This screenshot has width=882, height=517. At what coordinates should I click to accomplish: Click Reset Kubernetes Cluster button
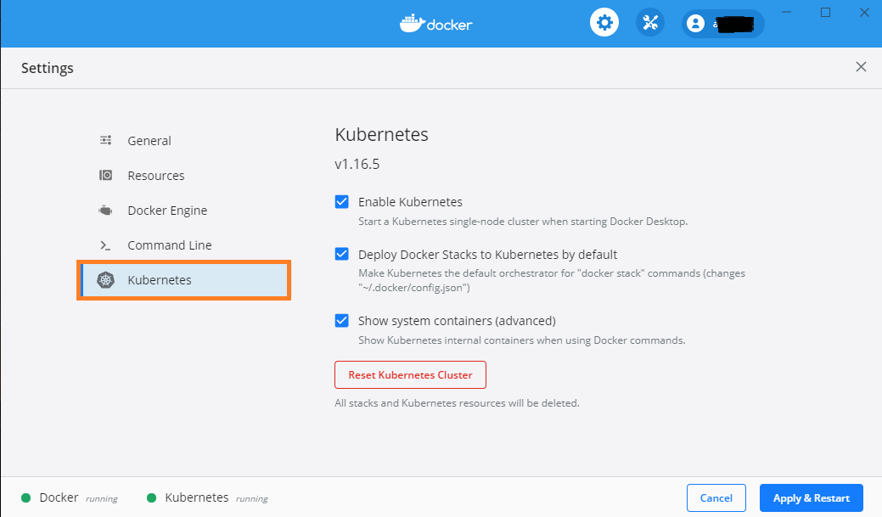[410, 374]
